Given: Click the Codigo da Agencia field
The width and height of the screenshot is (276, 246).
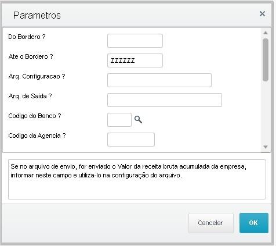Looking at the screenshot, I should point(131,140).
